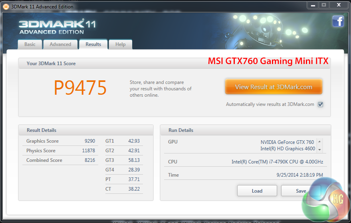Click the Graphics Score value 9290
The height and width of the screenshot is (223, 351).
pos(90,141)
